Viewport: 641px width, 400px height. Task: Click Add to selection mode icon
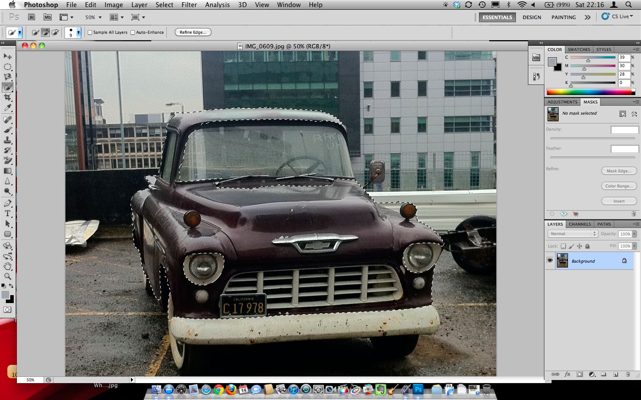click(45, 32)
